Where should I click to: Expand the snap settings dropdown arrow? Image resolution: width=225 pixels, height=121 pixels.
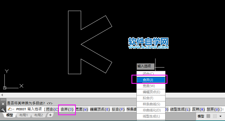pyautogui.click(x=220, y=116)
